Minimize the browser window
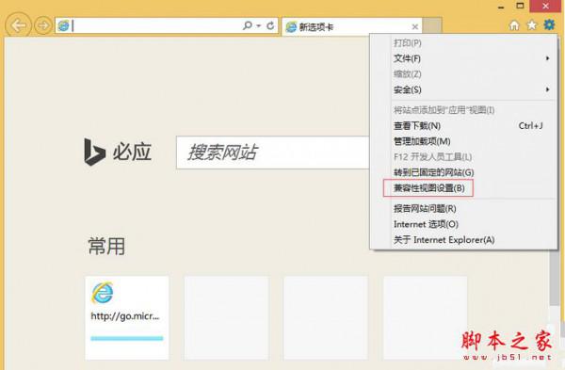This screenshot has width=565, height=370. [501, 7]
